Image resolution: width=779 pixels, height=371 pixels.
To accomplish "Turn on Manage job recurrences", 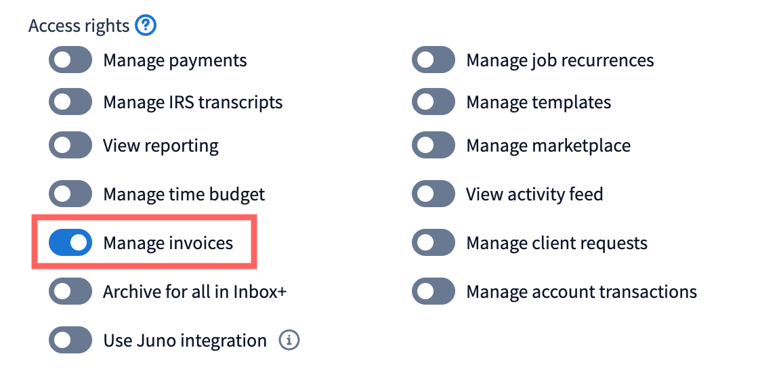I will pos(433,60).
